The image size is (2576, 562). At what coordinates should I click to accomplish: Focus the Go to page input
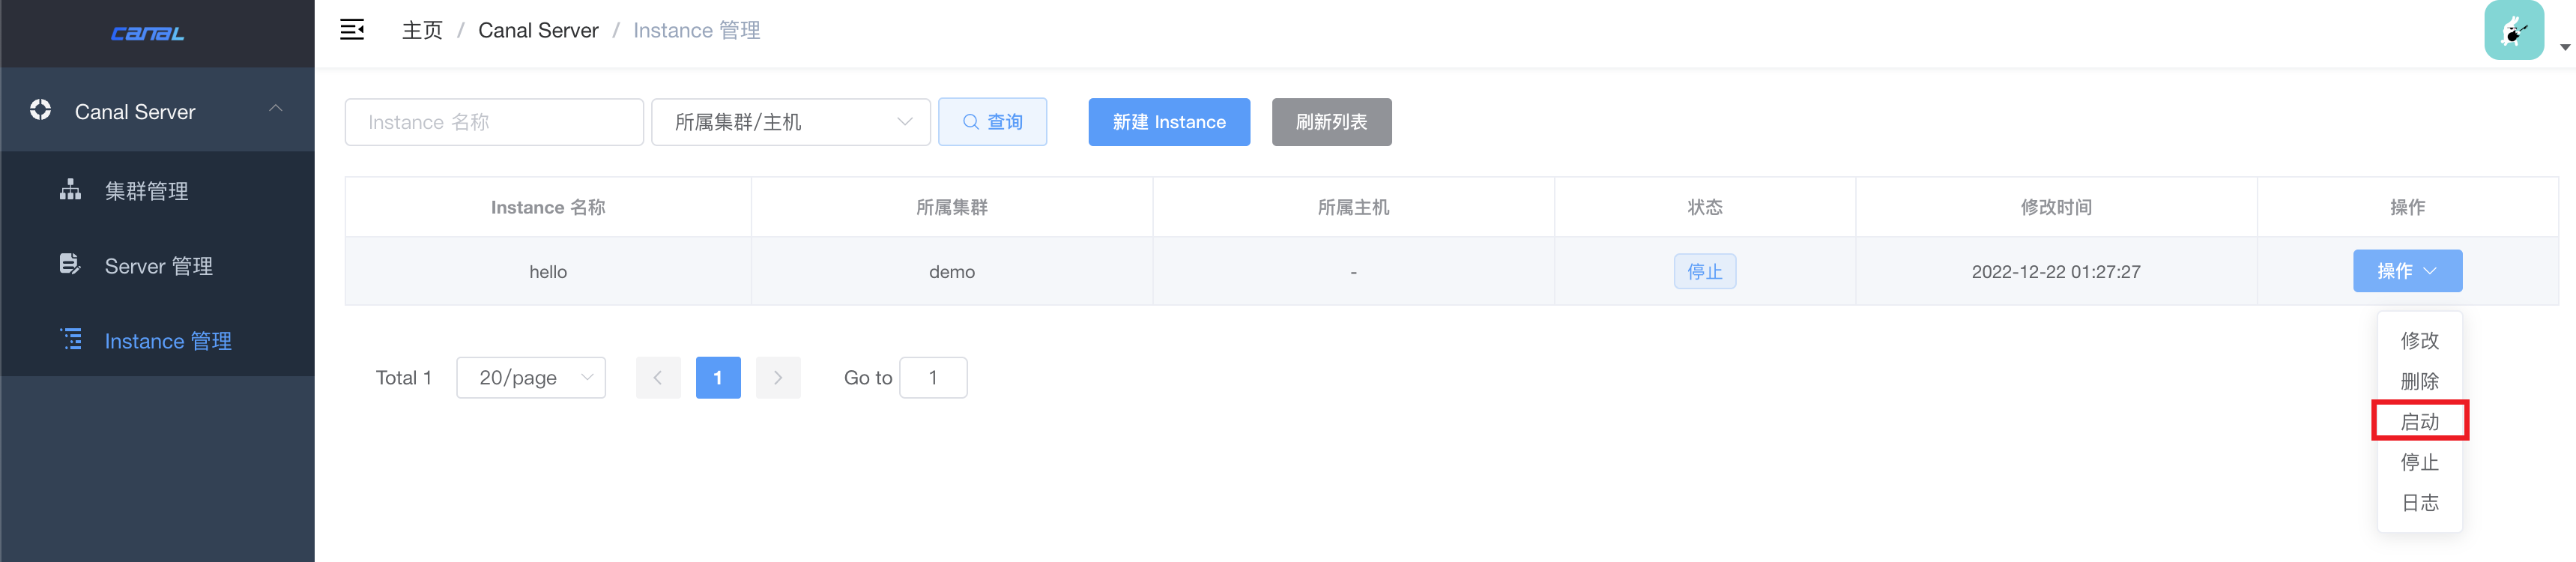933,378
